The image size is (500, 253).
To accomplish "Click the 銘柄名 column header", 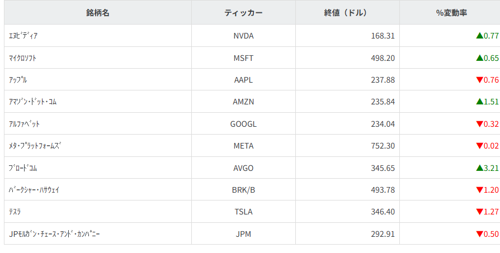I will [98, 13].
